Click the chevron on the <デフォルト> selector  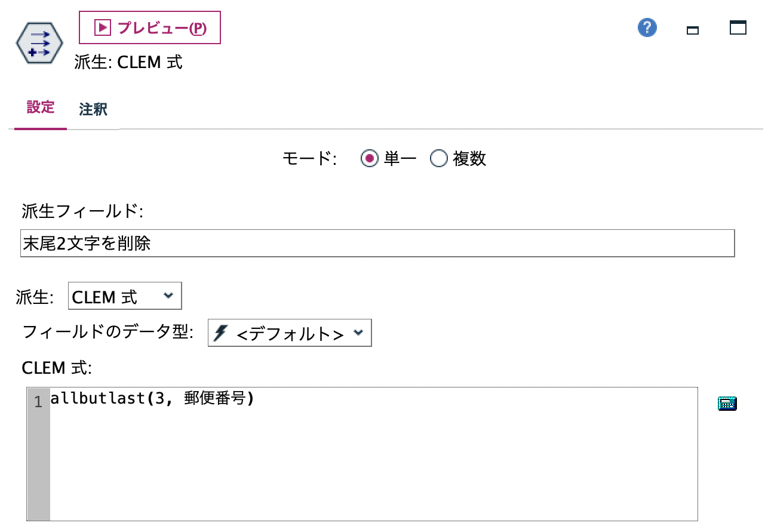pyautogui.click(x=358, y=333)
